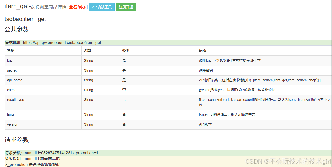Click the [json,jsonu,xml...] result_type description
This screenshot has width=332, height=167.
[x=265, y=102]
